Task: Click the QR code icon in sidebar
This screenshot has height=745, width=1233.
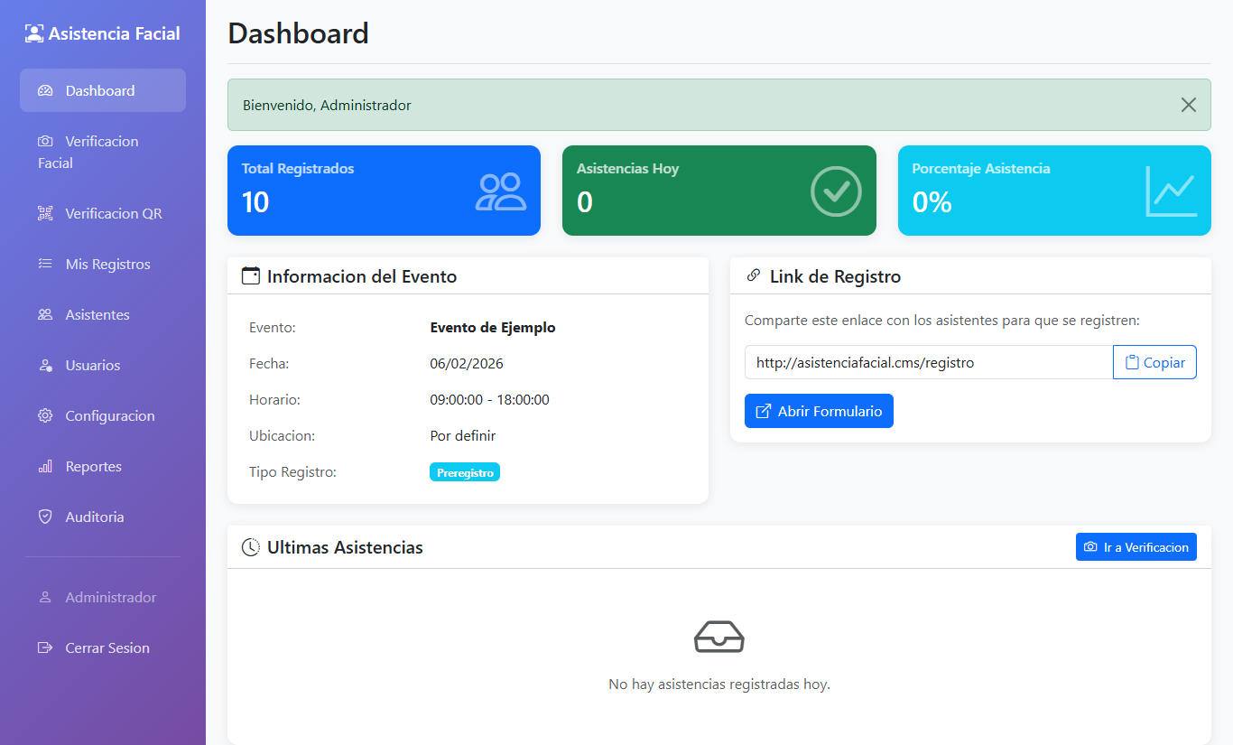Action: coord(45,214)
